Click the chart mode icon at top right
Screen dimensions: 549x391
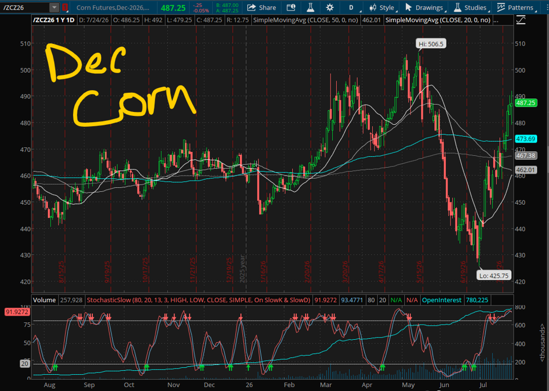(x=521, y=20)
